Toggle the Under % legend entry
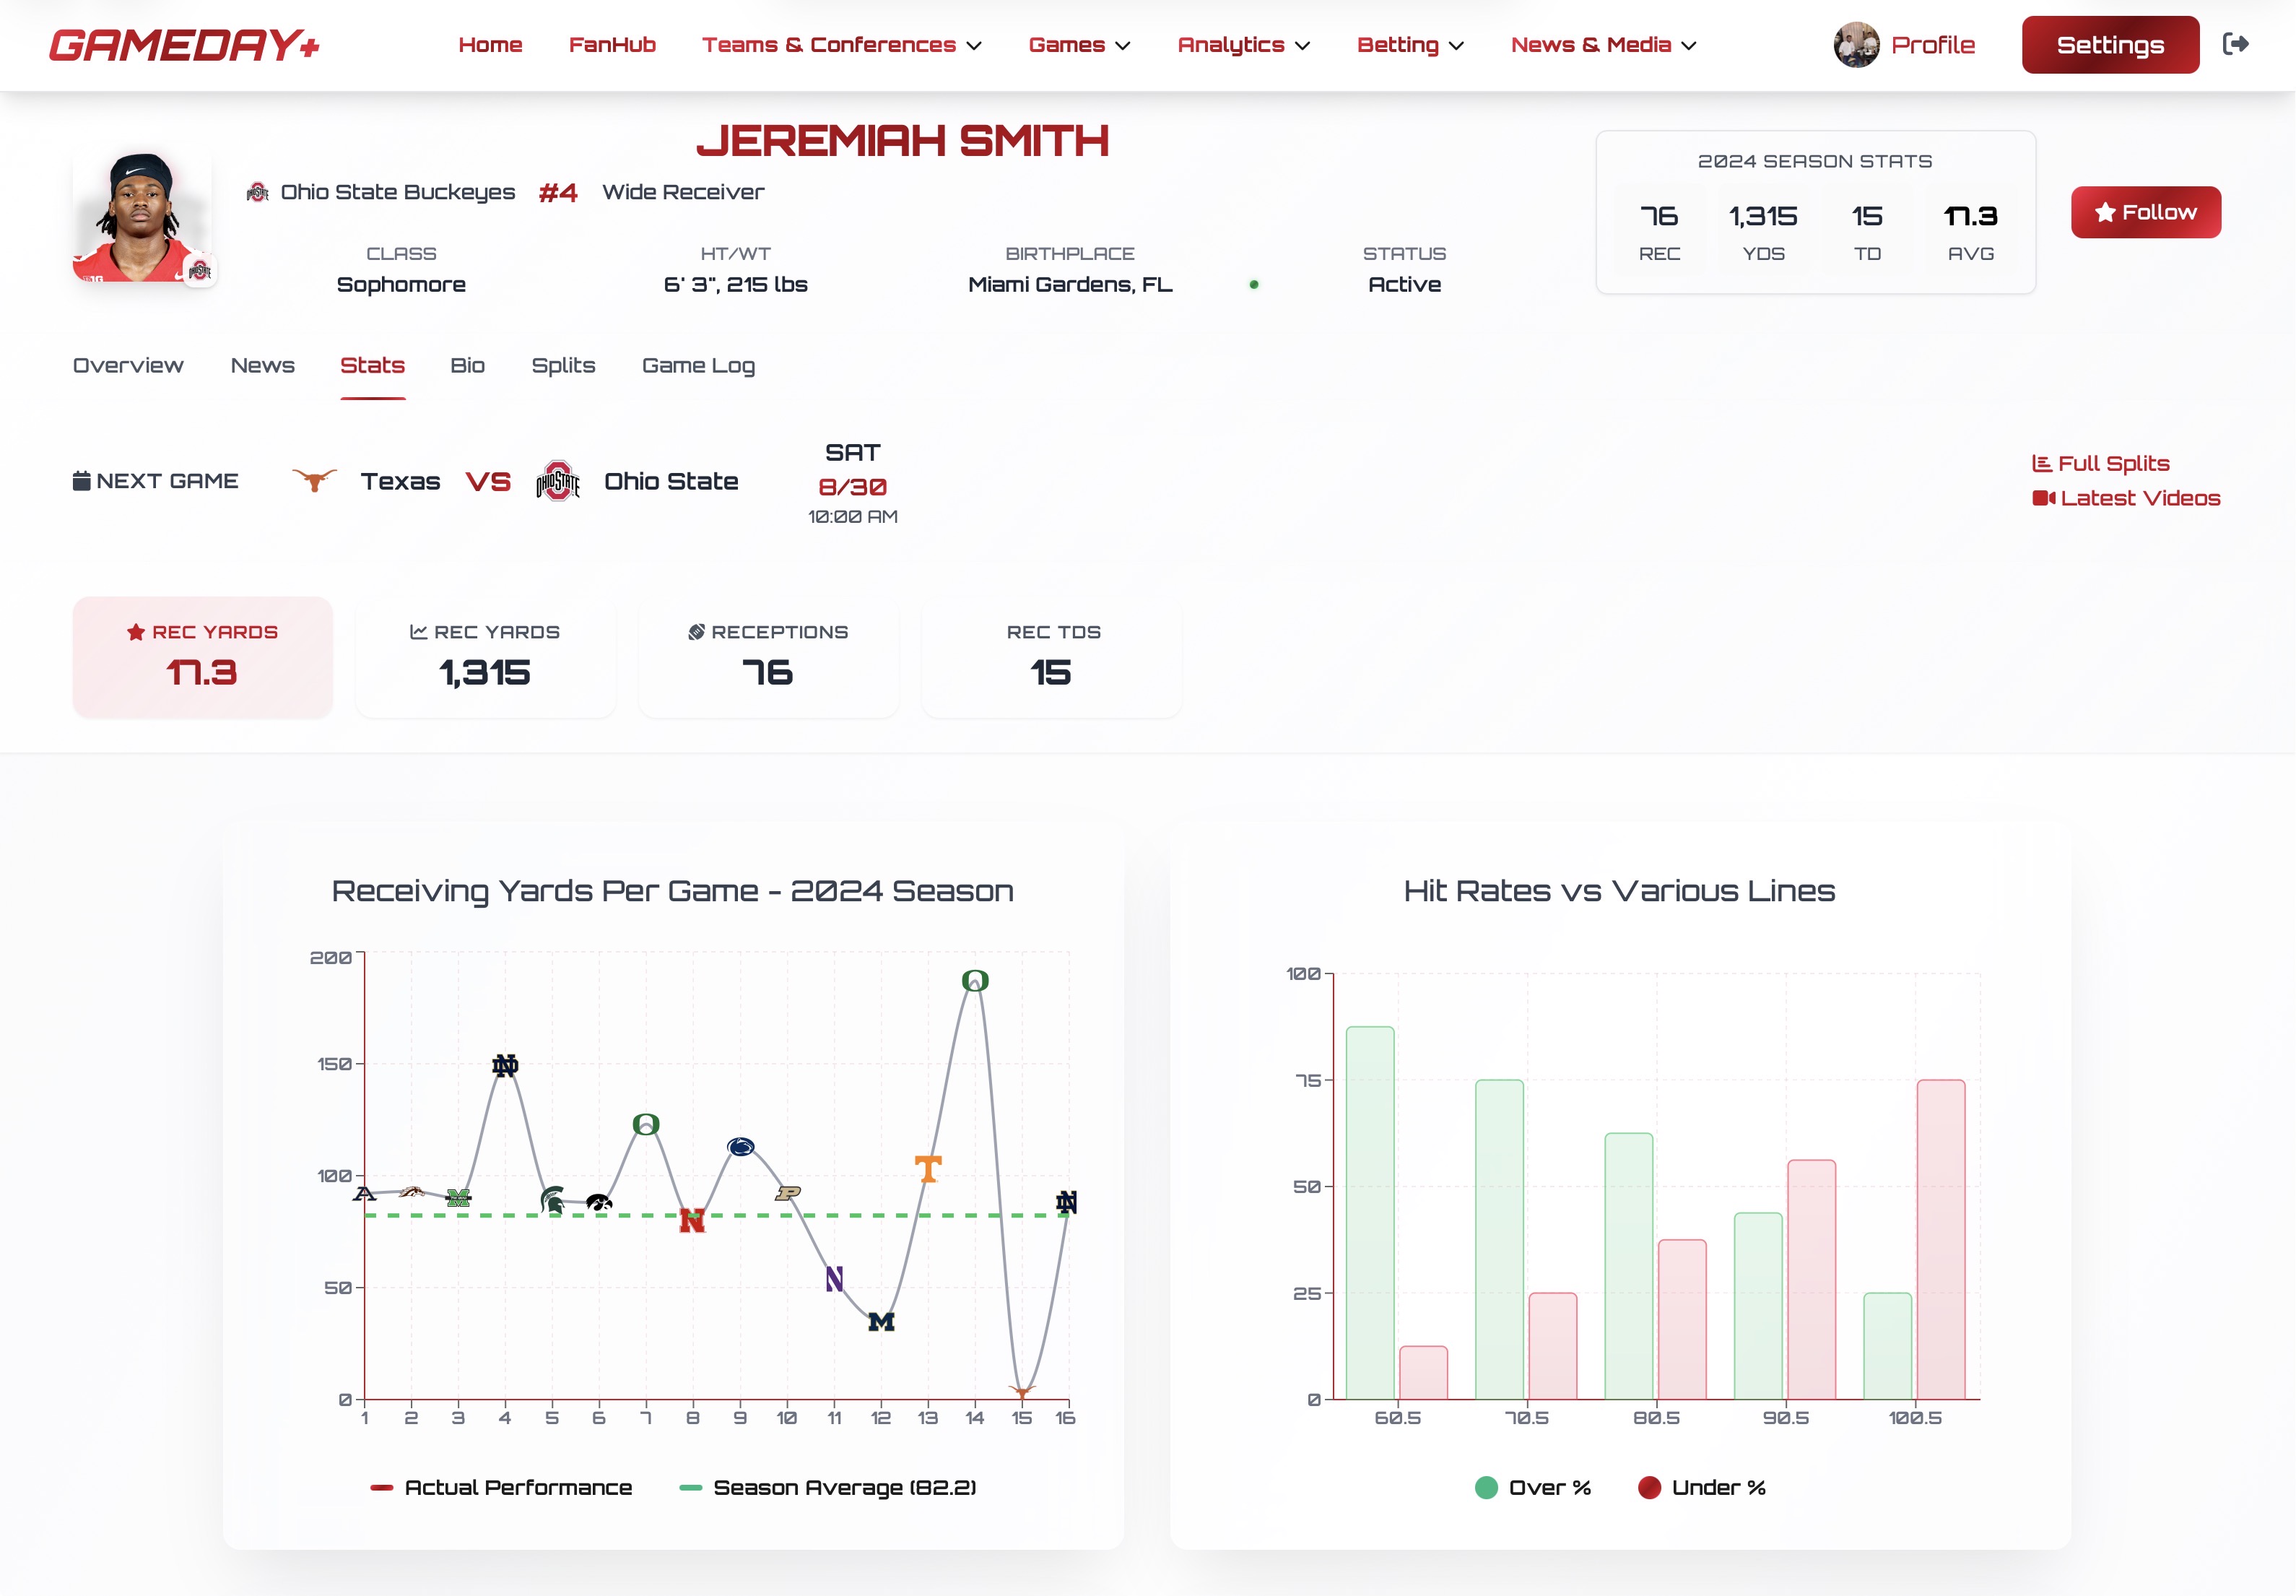 (1703, 1488)
